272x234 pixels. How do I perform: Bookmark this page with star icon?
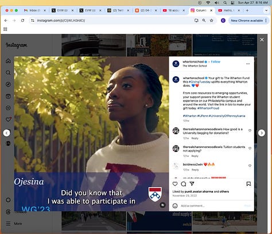pyautogui.click(x=211, y=21)
